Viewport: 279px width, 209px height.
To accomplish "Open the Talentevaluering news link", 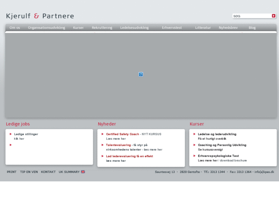I will click(118, 145).
